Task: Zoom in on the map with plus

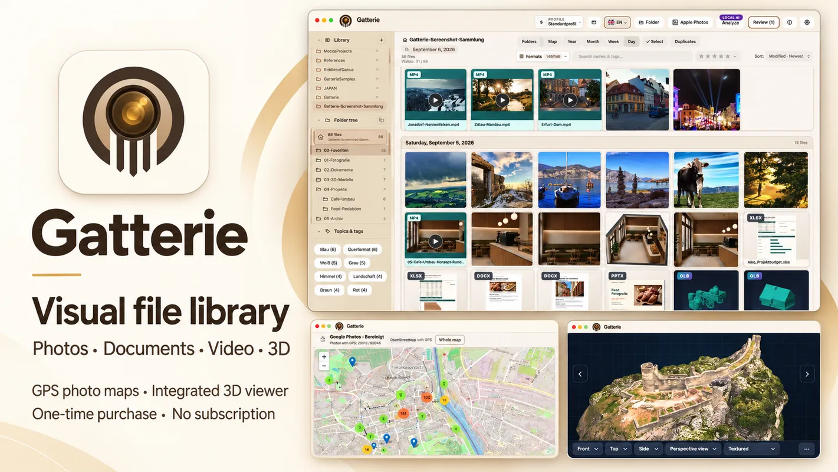Action: [x=324, y=357]
